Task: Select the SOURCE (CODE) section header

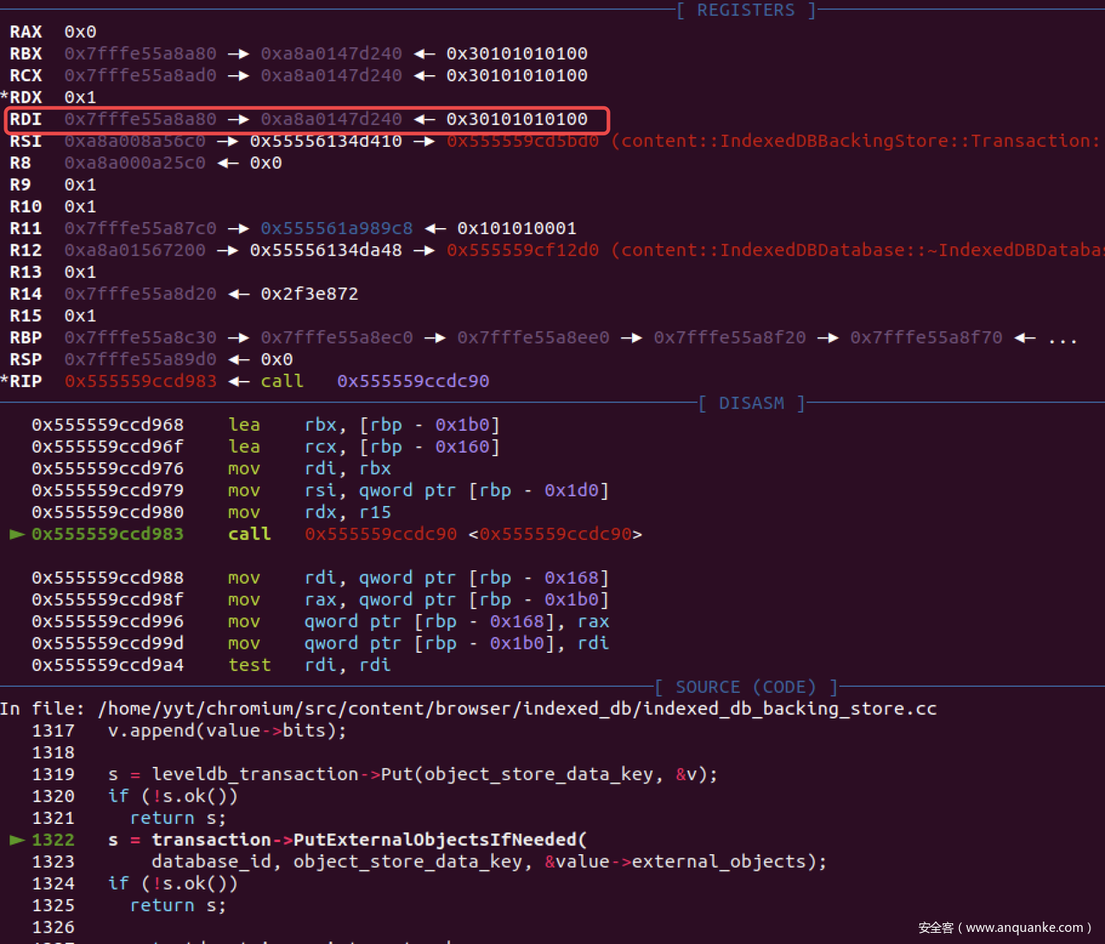Action: (745, 687)
